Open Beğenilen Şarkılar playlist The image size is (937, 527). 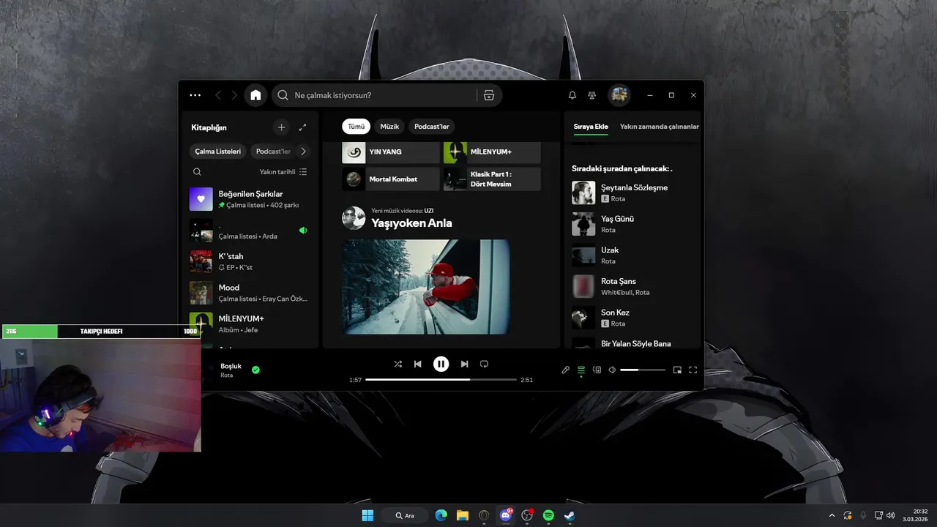[x=249, y=199]
